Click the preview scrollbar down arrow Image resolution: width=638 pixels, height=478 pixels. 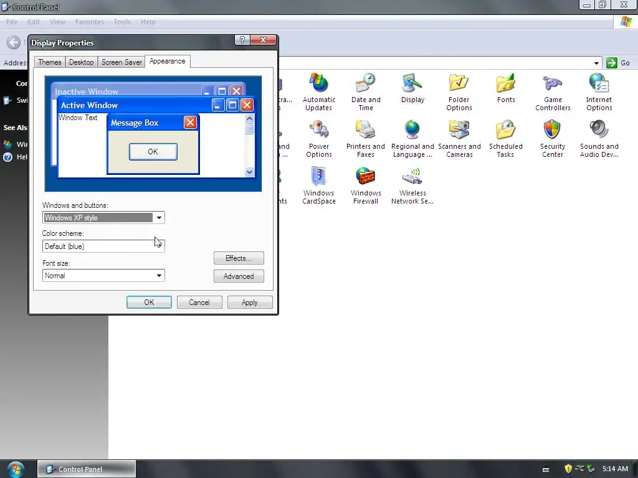point(249,172)
